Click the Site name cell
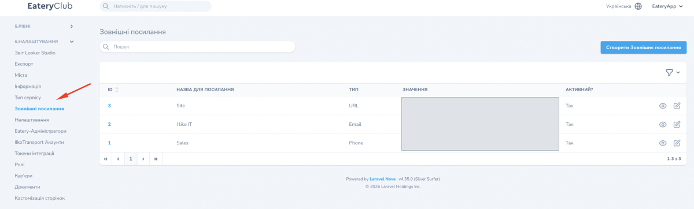 tap(180, 106)
